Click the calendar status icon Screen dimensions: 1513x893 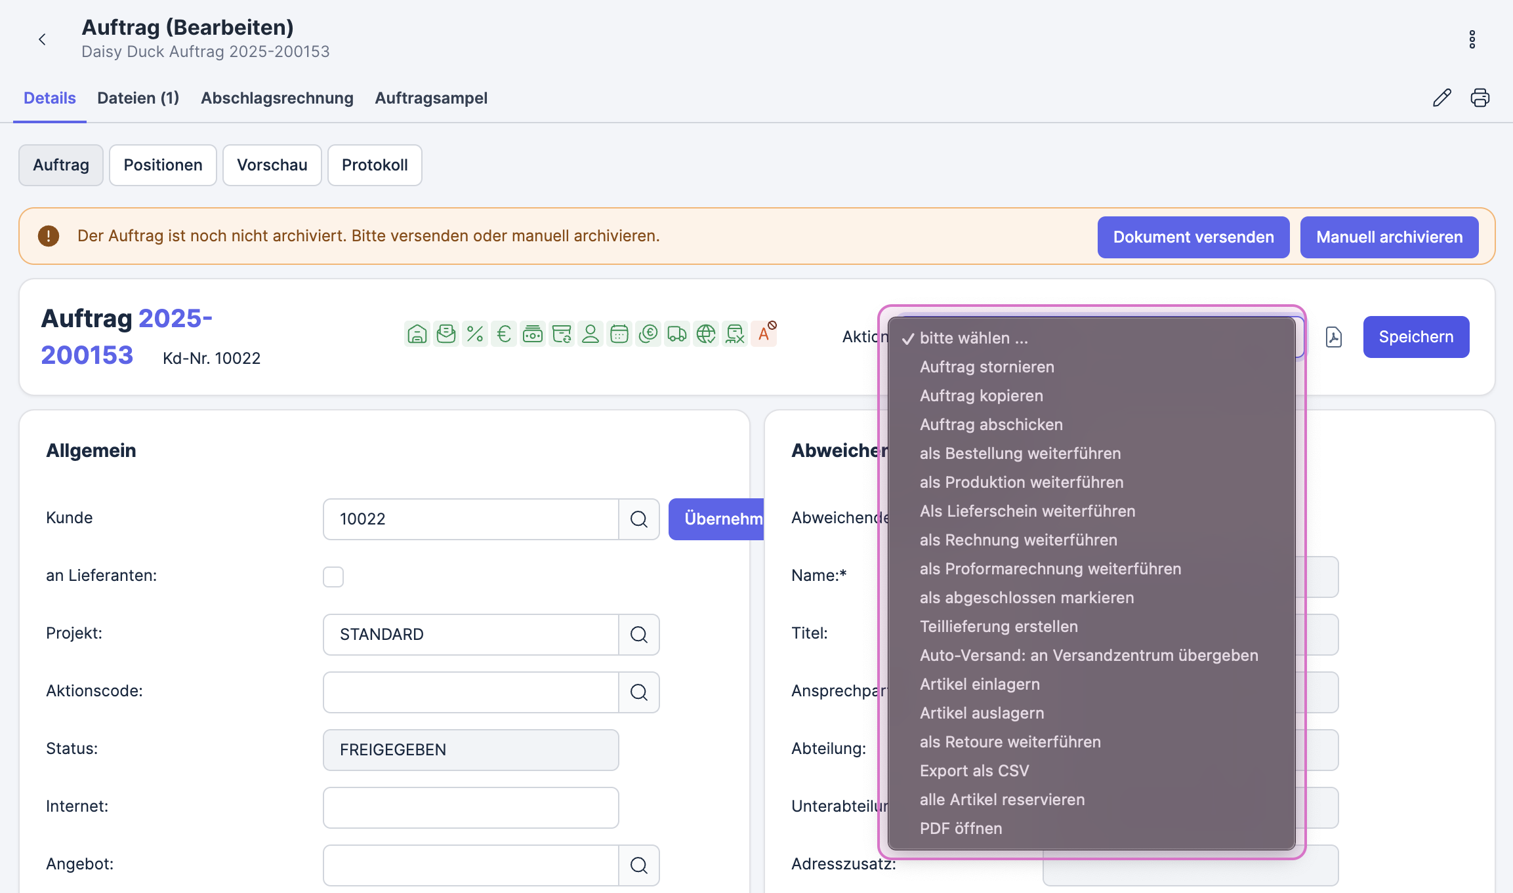coord(619,334)
